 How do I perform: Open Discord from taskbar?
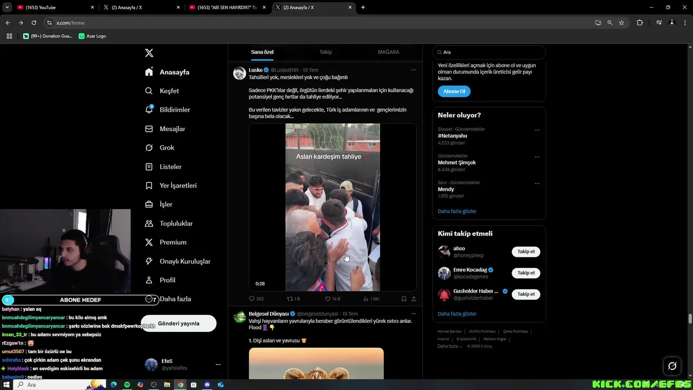(x=207, y=385)
